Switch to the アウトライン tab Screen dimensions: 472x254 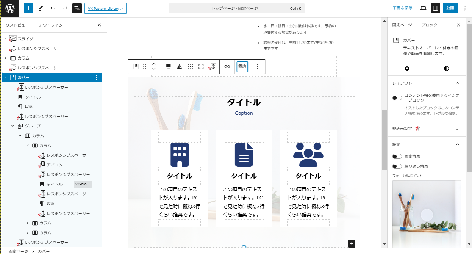51,25
